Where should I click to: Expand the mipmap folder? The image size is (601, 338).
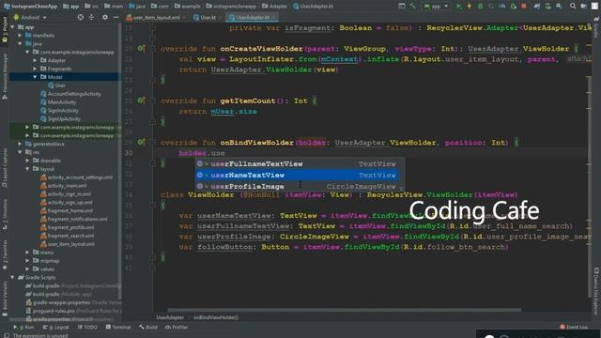pyautogui.click(x=27, y=261)
